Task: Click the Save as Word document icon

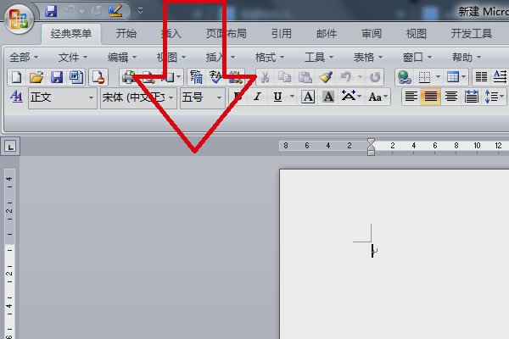Action: tap(76, 77)
